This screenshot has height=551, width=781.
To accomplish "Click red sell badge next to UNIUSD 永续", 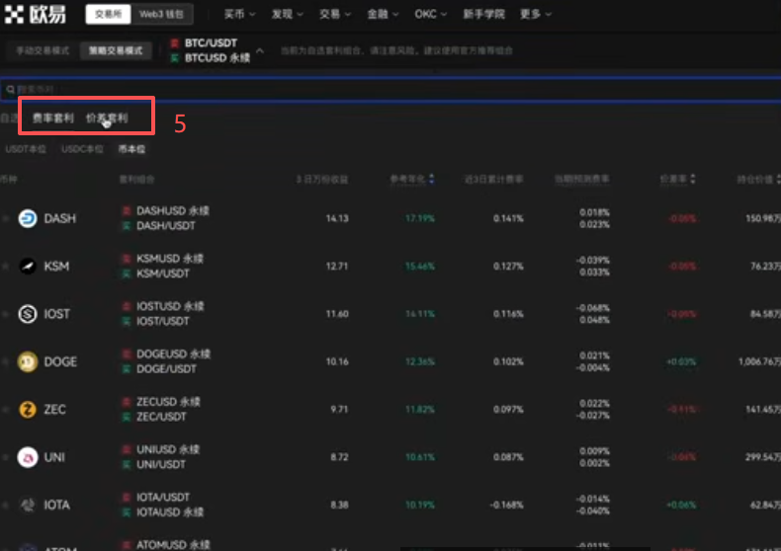I will point(127,449).
